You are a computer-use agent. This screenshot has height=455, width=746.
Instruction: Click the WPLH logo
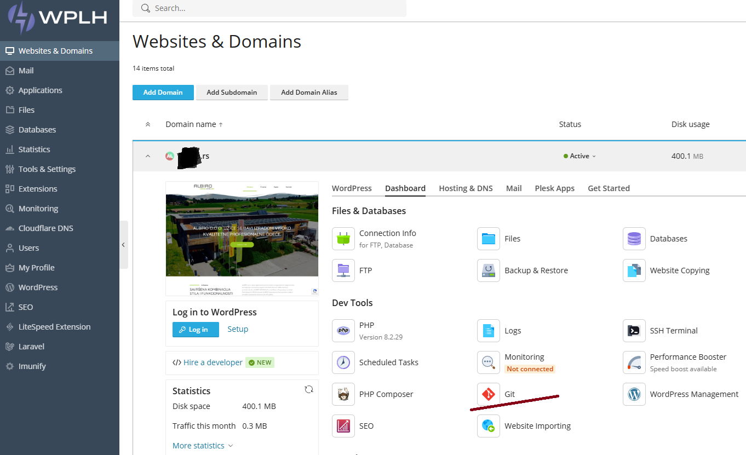[x=58, y=18]
